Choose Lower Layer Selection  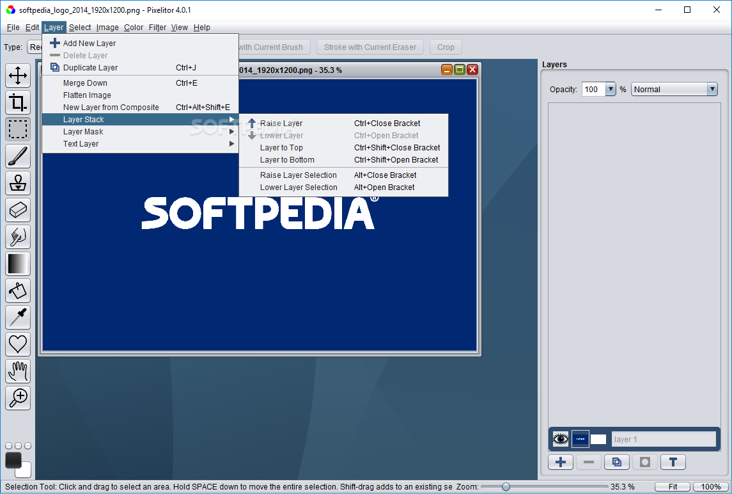tap(343, 187)
